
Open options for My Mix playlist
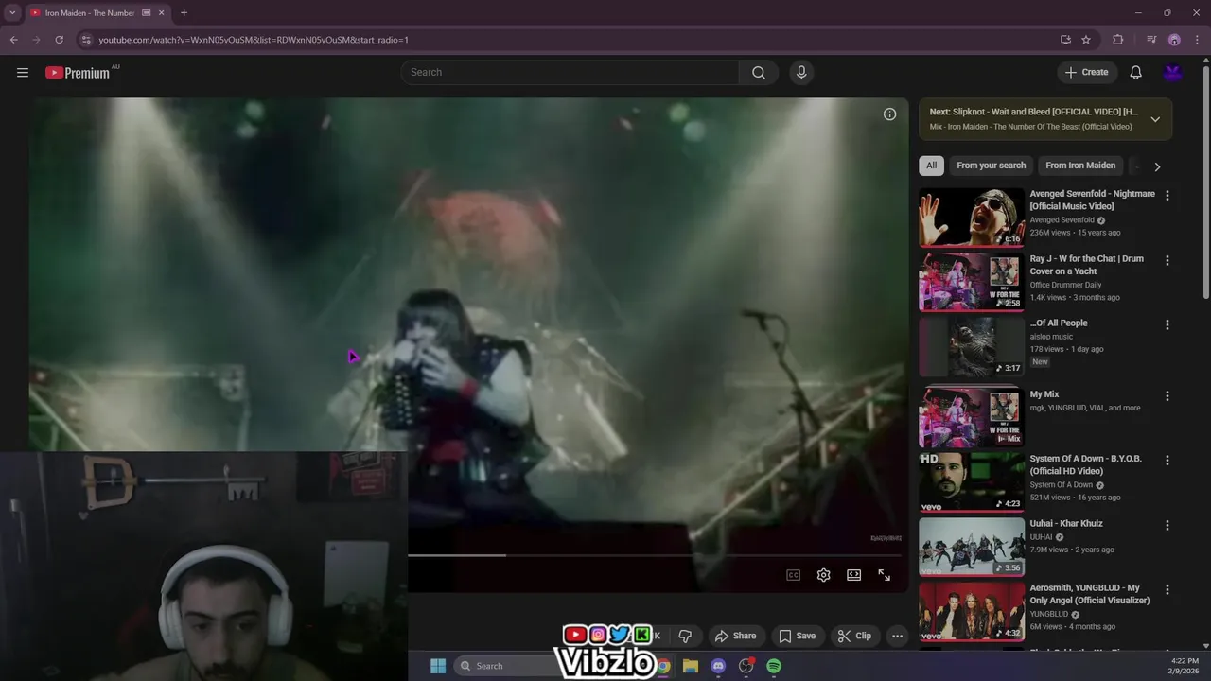[1167, 396]
